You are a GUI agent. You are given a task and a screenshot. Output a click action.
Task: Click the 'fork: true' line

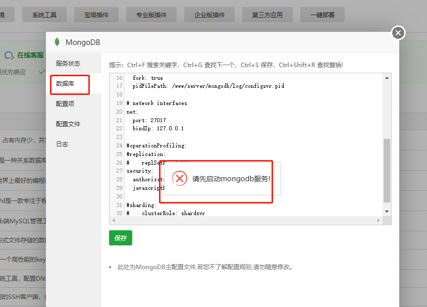(x=147, y=78)
